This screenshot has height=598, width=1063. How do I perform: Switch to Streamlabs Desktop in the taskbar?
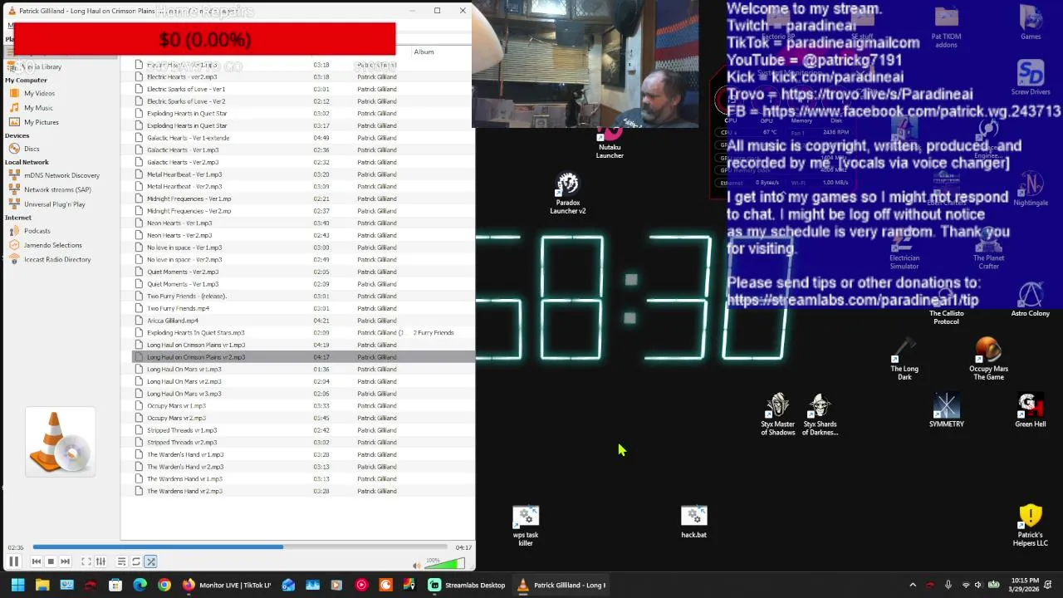(467, 585)
